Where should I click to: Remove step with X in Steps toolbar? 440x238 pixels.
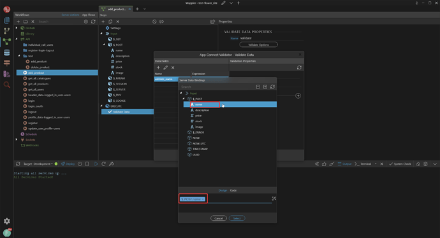[118, 22]
